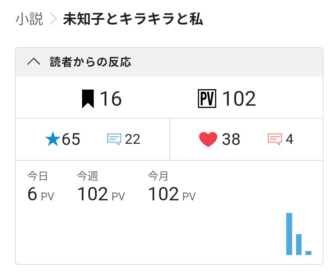Click the PV page view icon
The height and width of the screenshot is (275, 333).
click(207, 99)
